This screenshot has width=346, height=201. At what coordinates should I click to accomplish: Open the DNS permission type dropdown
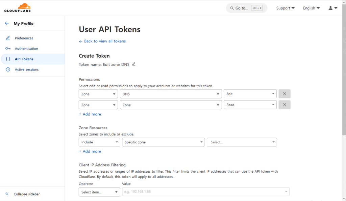[x=171, y=94]
